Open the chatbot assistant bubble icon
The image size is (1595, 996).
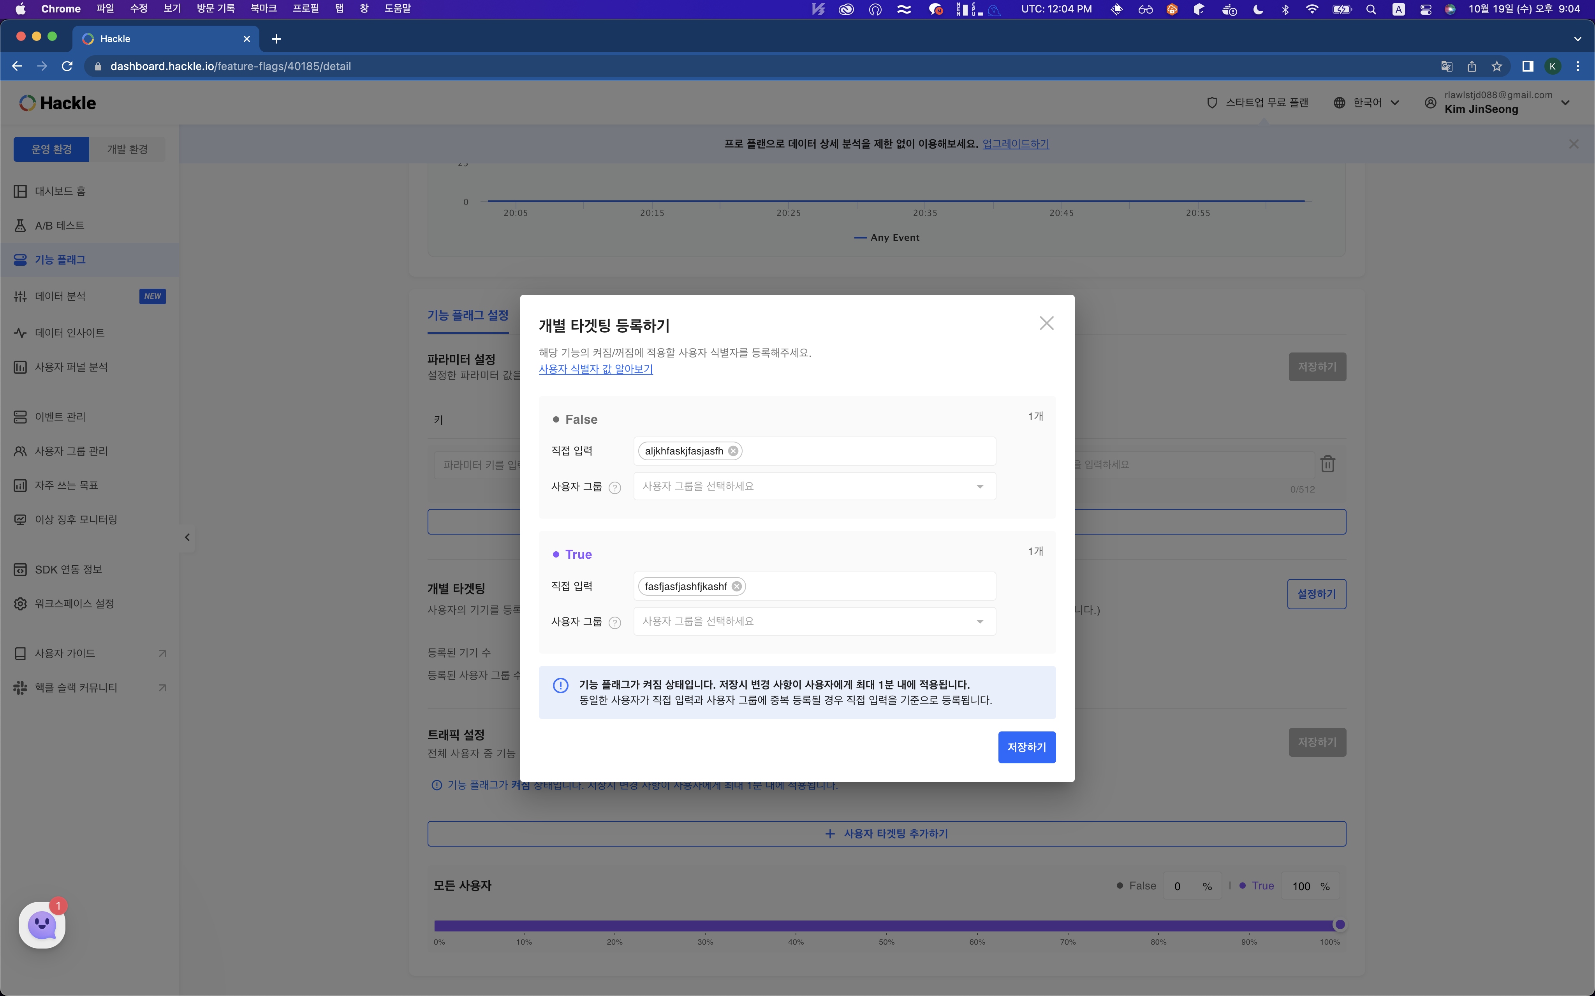pyautogui.click(x=42, y=925)
